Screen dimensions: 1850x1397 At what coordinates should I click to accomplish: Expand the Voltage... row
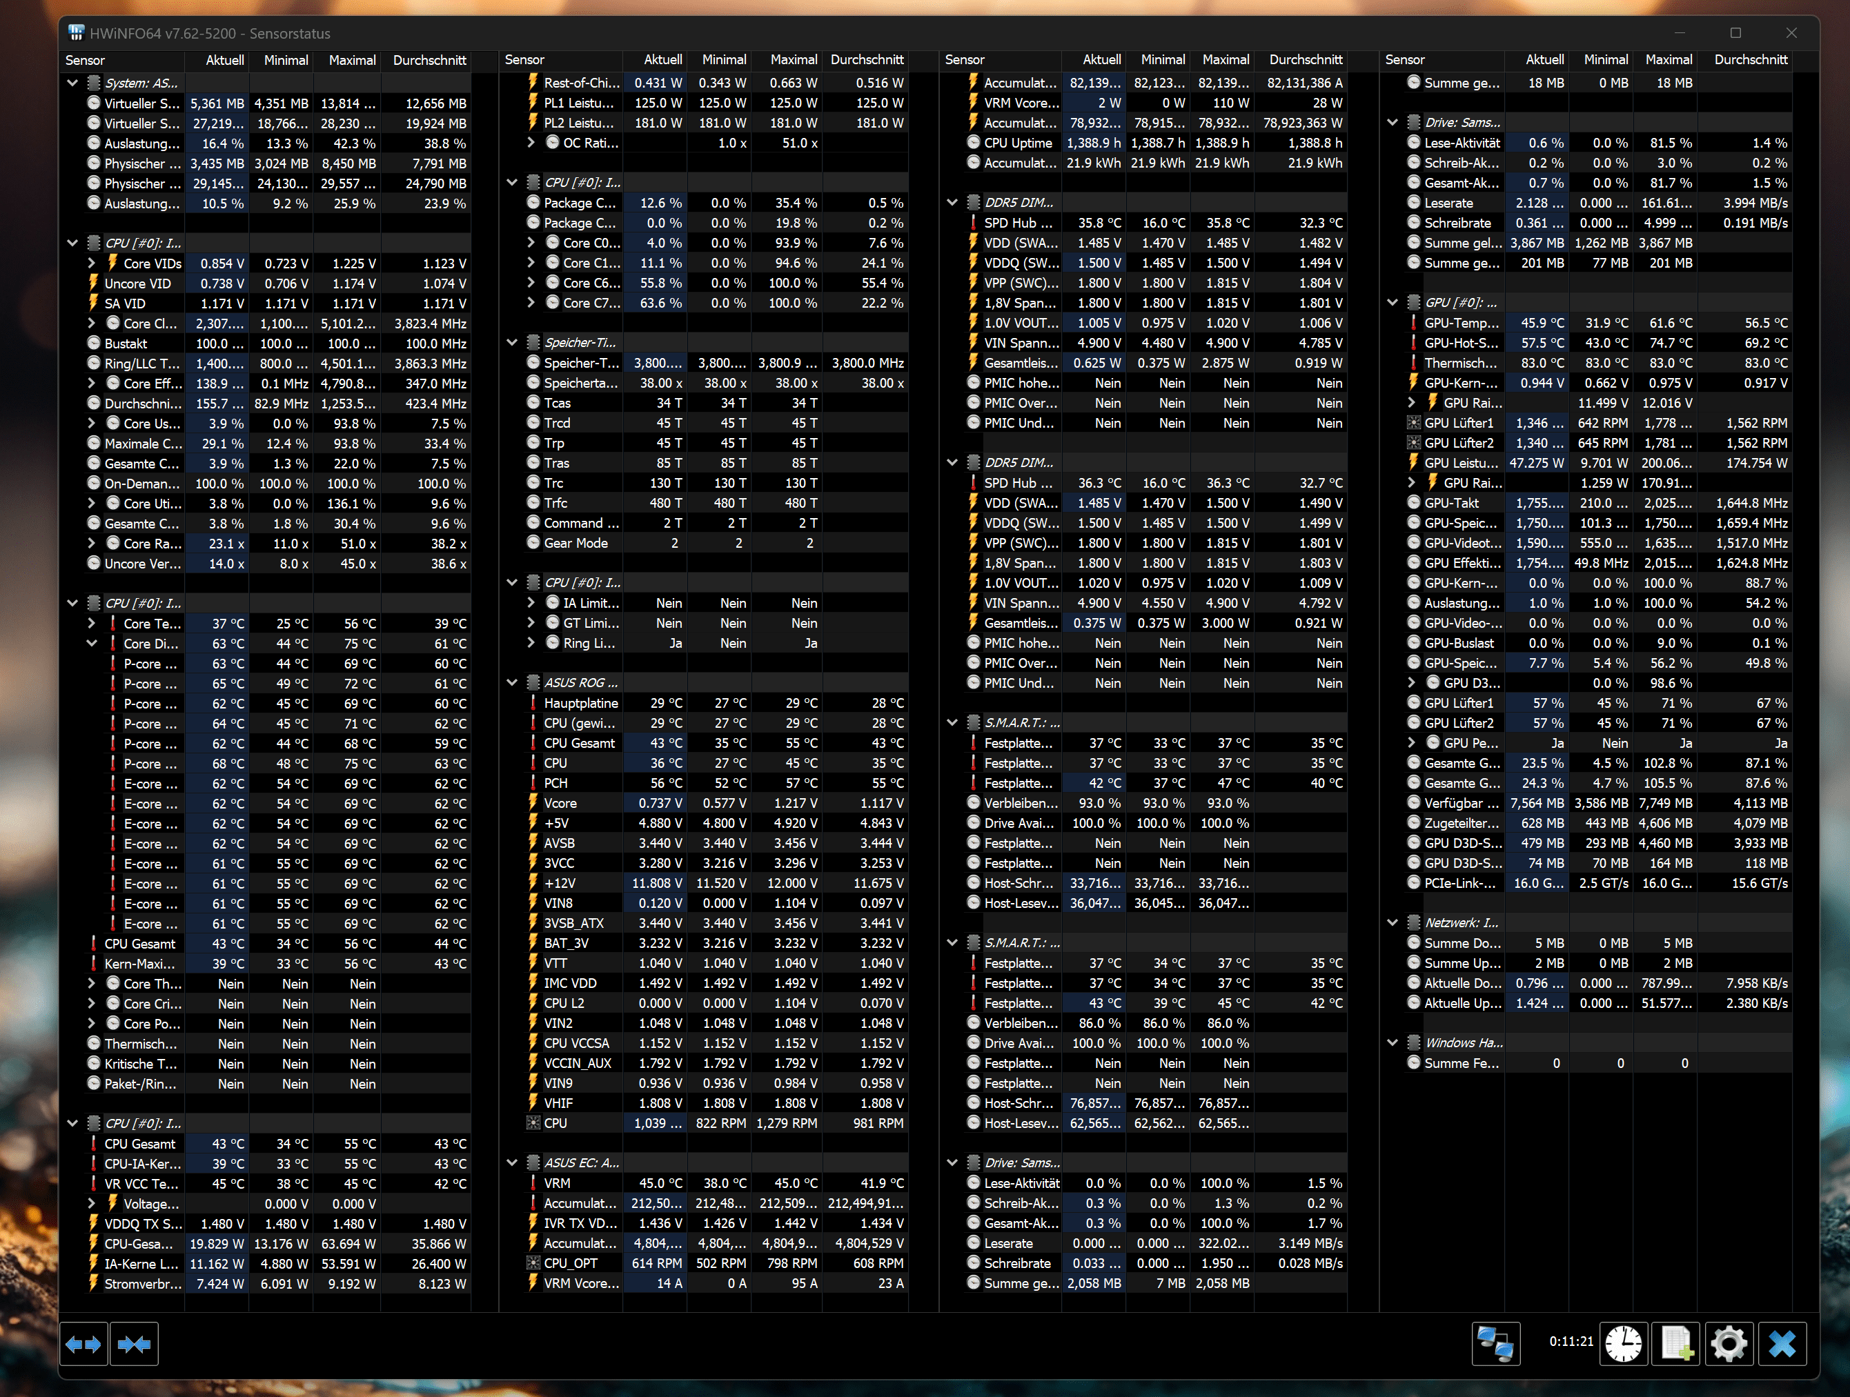[92, 1204]
